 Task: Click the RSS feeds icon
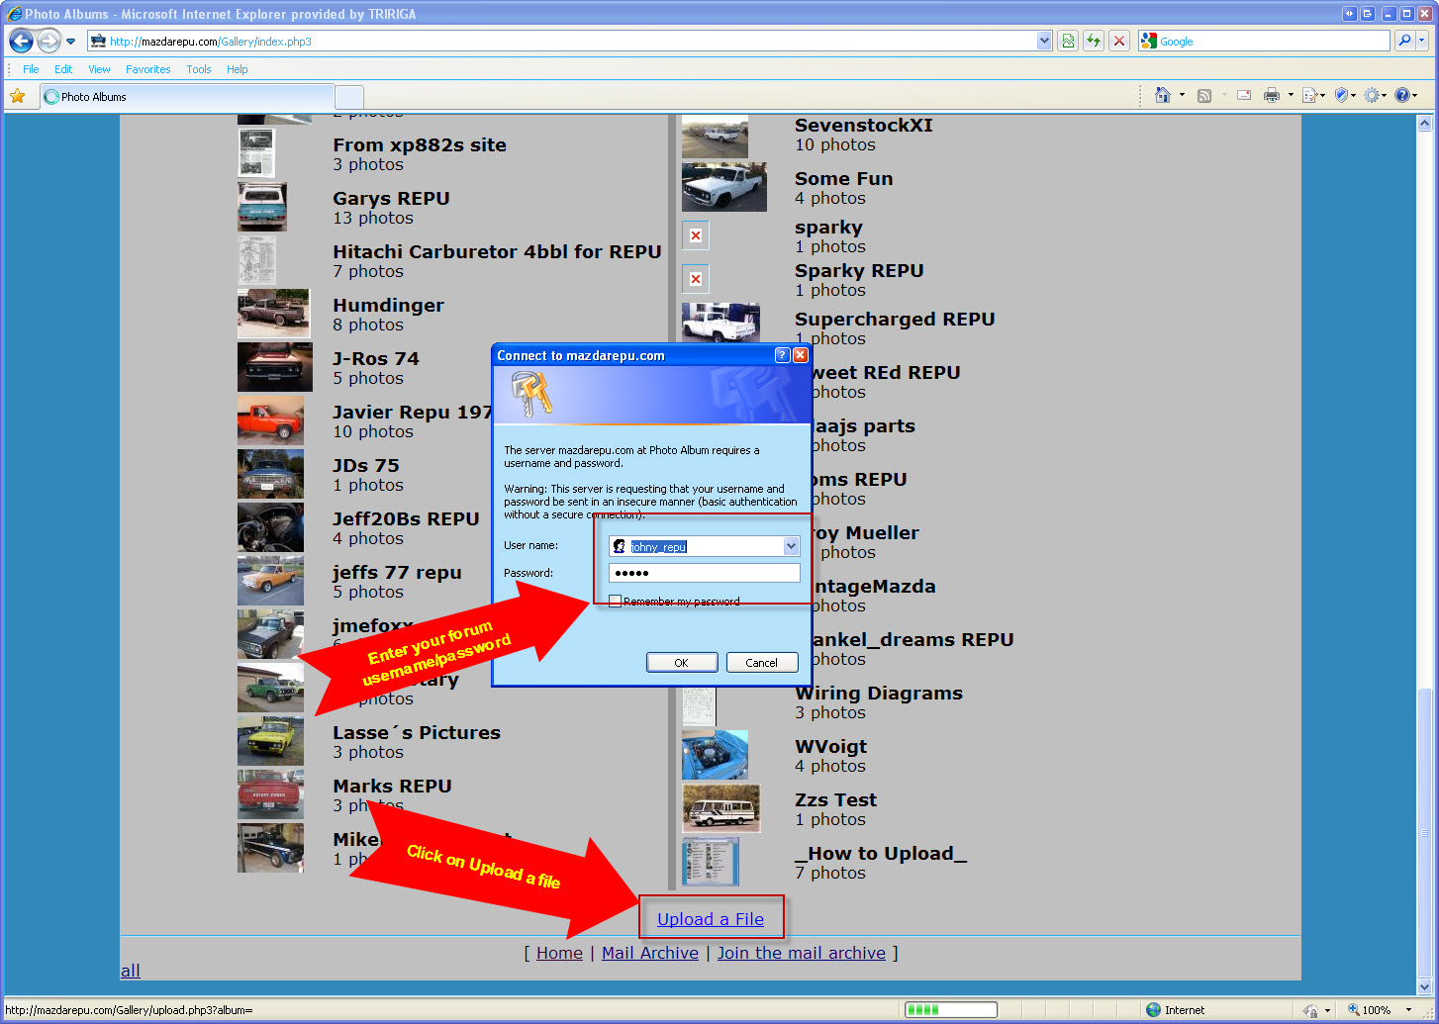click(x=1204, y=95)
